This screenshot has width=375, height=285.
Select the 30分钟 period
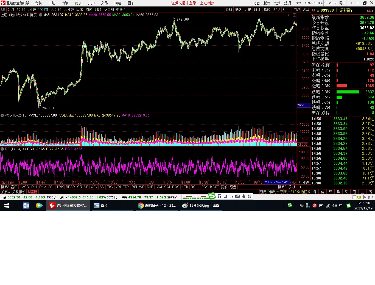click(x=56, y=9)
